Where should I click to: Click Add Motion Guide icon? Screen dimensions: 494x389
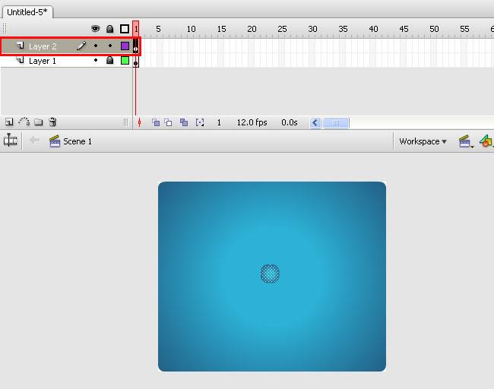point(24,122)
